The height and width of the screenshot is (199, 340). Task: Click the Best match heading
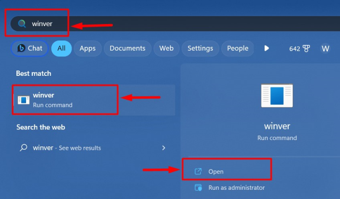[34, 73]
